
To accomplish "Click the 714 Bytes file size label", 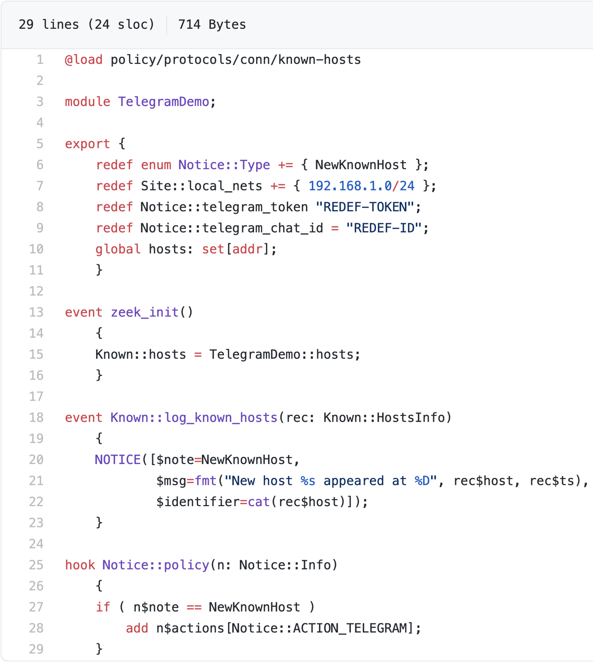I will (x=212, y=24).
